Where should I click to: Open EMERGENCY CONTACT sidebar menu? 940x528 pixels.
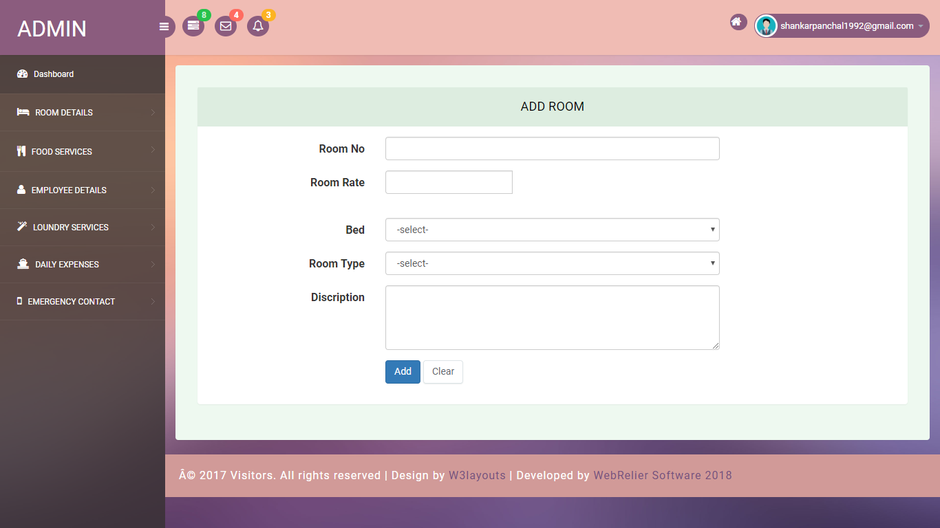[x=83, y=302]
